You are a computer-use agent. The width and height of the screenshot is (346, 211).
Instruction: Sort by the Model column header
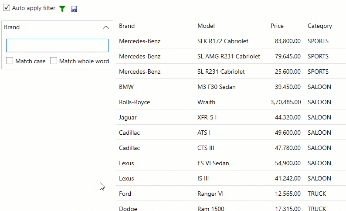[206, 26]
